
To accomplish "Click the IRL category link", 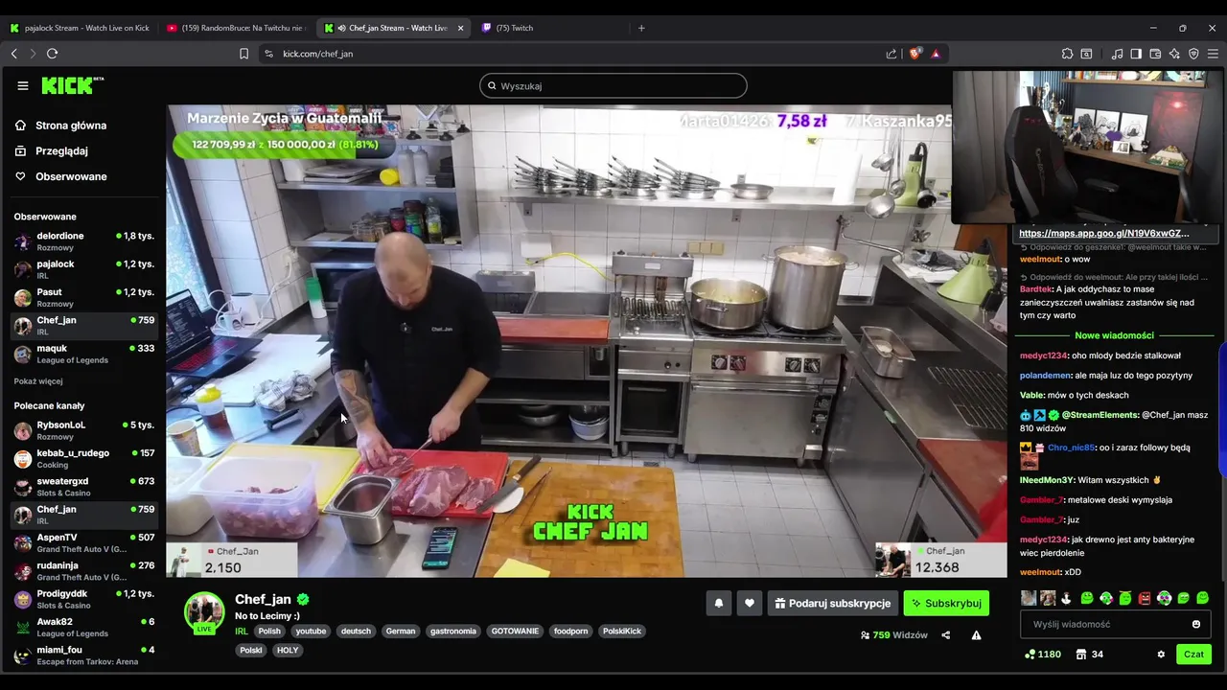I will pos(242,631).
